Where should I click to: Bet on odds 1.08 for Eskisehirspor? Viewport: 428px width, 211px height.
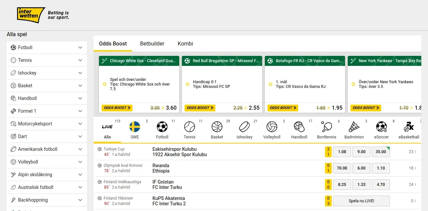342,152
